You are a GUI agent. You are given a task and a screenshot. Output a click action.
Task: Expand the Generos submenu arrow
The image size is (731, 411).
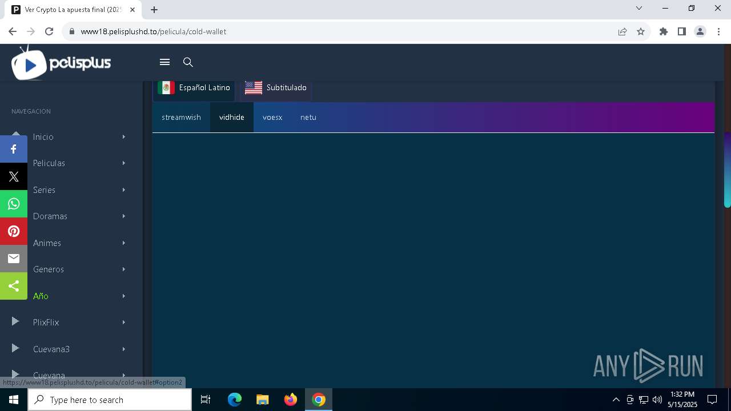[123, 269]
